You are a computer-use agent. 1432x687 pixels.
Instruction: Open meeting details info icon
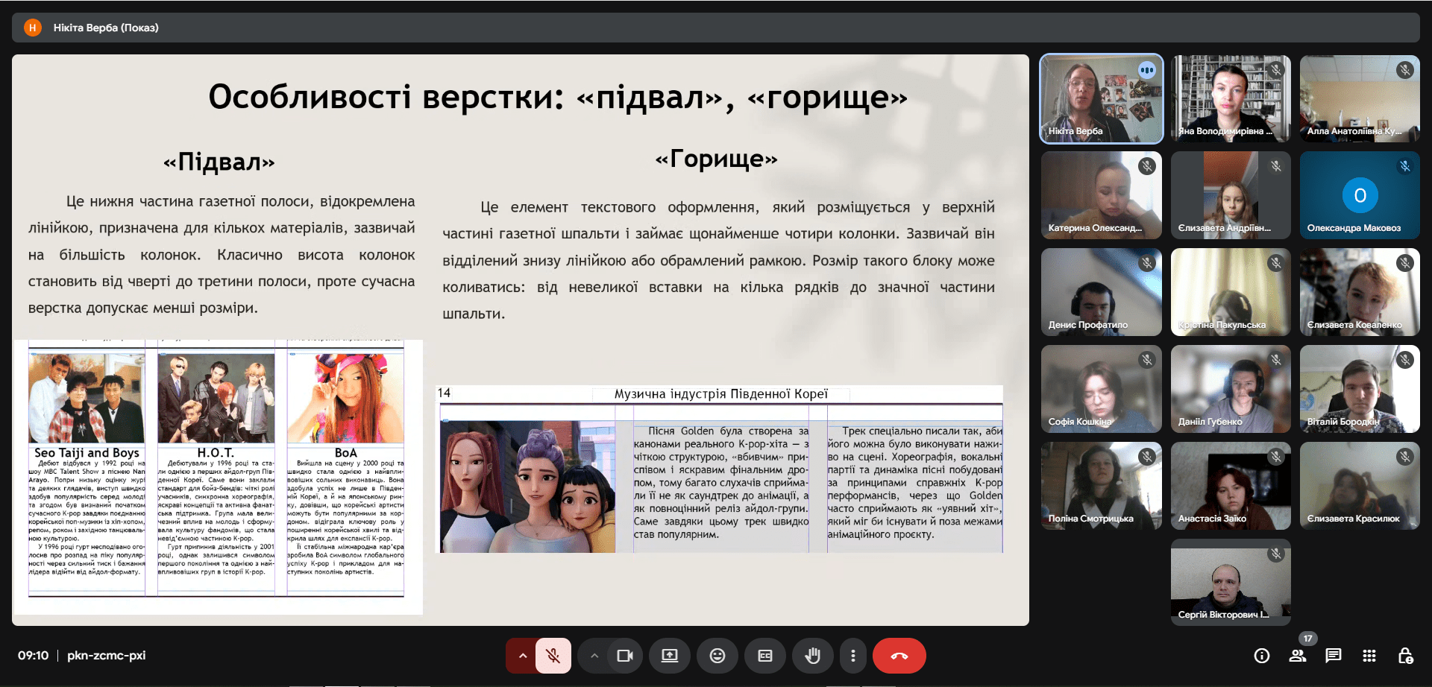tap(1261, 656)
